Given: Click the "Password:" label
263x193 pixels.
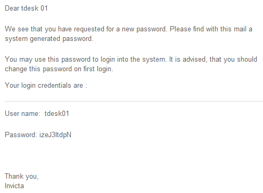Looking at the screenshot, I should (x=21, y=135).
